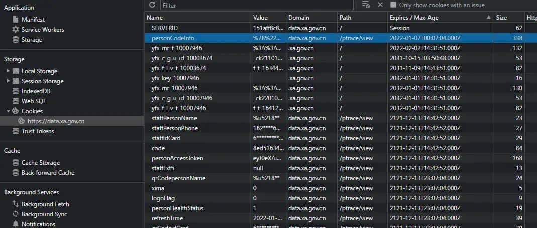Viewport: 537px width, 228px height.
Task: Open Service Workers section
Action: tap(43, 30)
